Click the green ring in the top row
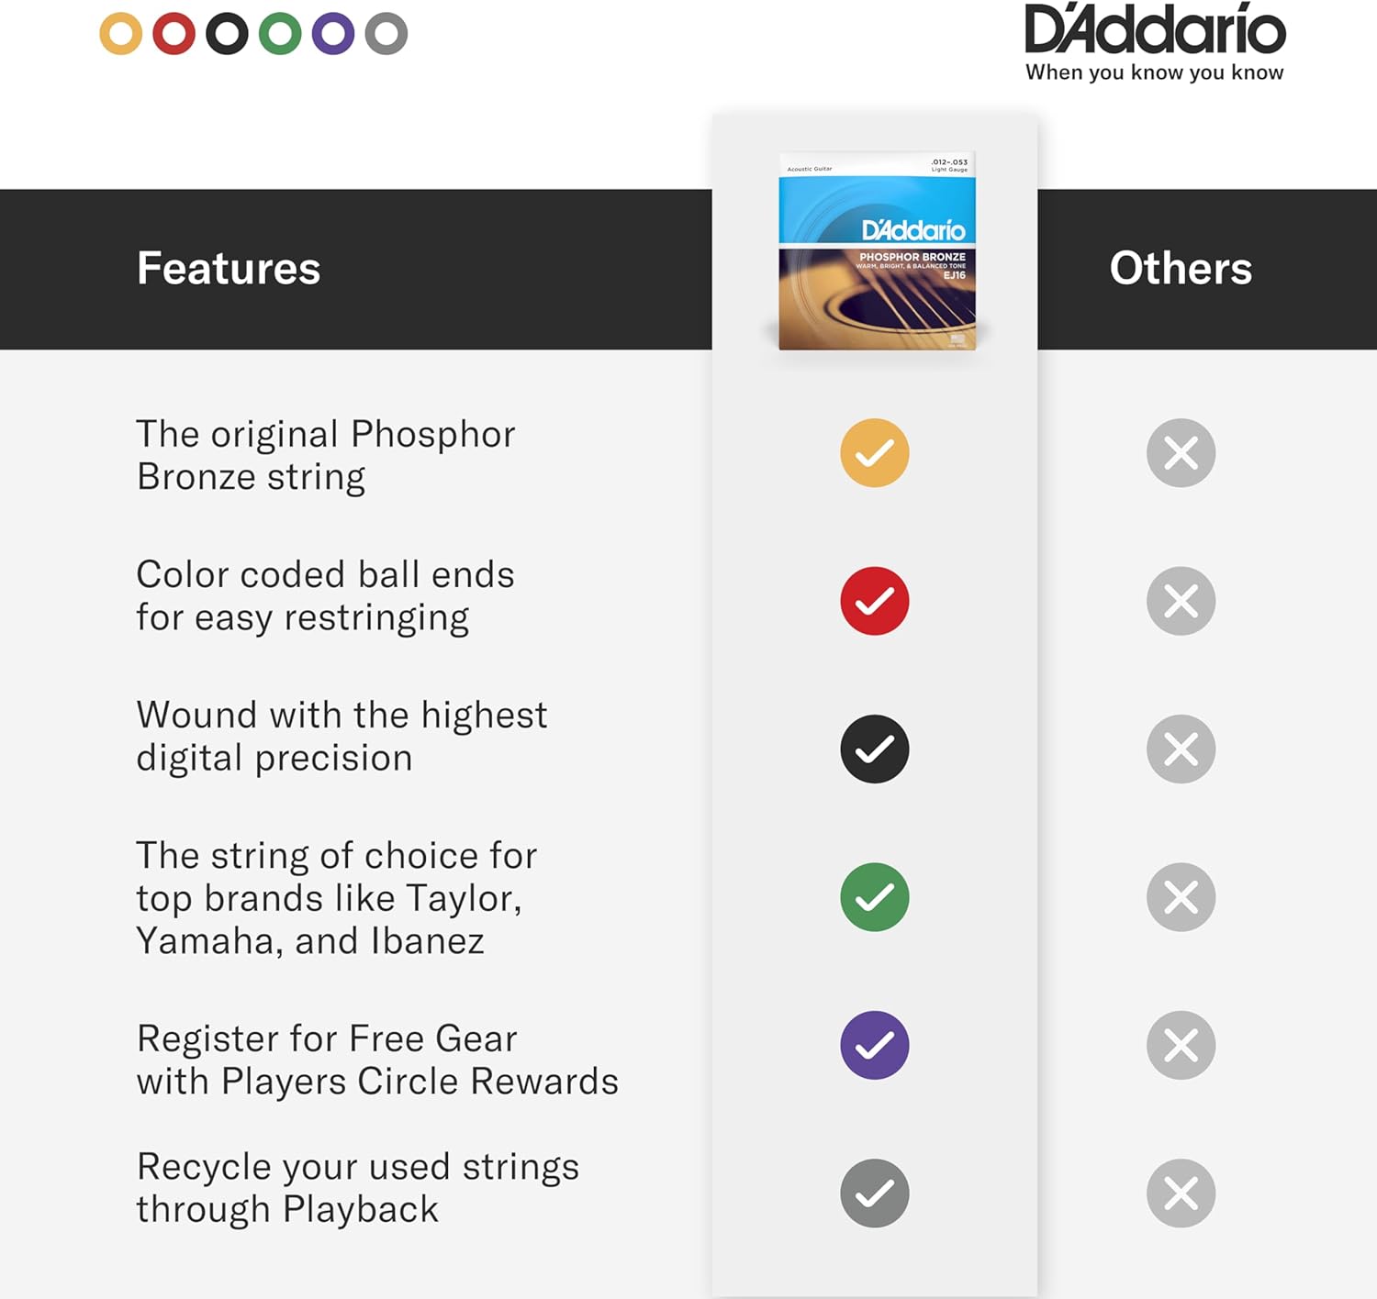The height and width of the screenshot is (1299, 1377). click(x=280, y=34)
